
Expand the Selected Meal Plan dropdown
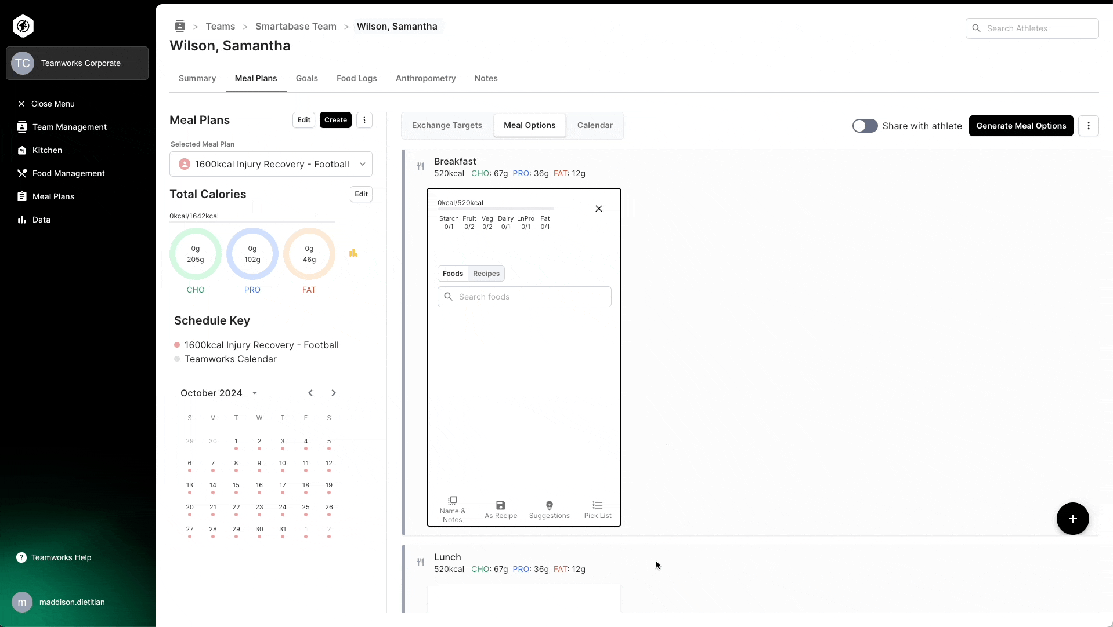(271, 164)
